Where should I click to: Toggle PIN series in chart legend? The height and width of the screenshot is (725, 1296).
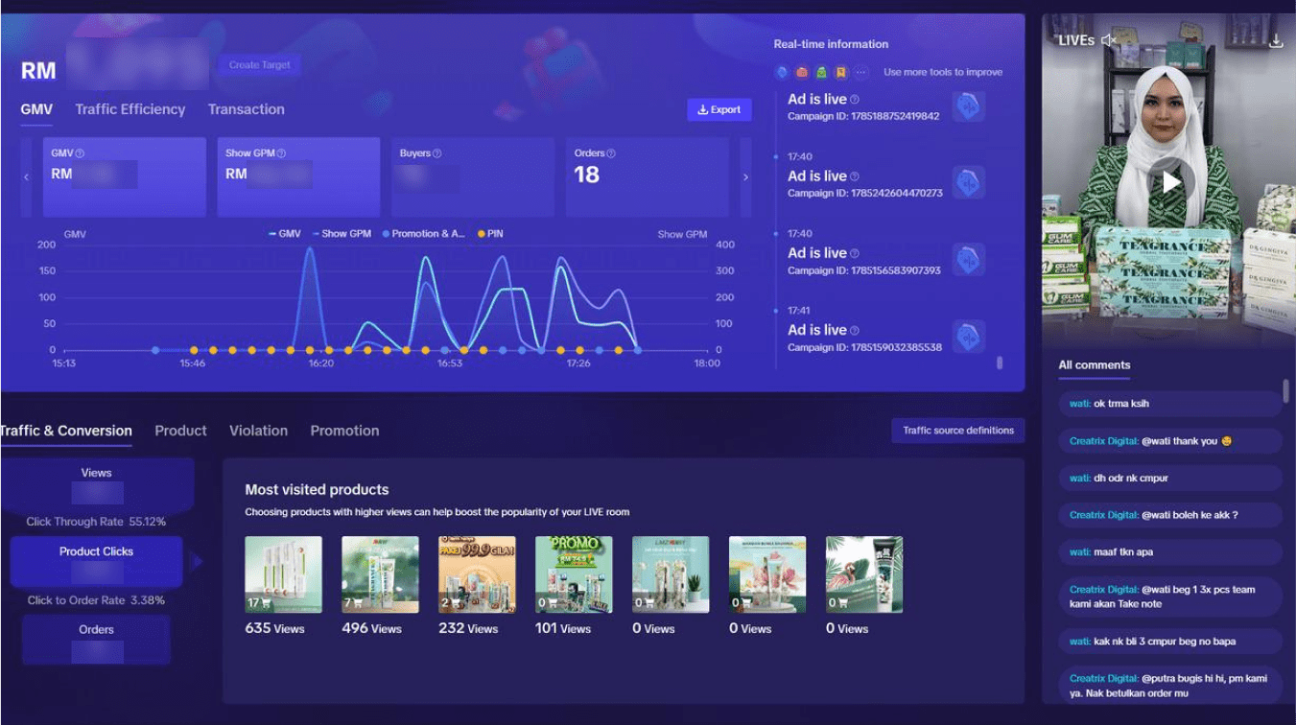(x=490, y=234)
